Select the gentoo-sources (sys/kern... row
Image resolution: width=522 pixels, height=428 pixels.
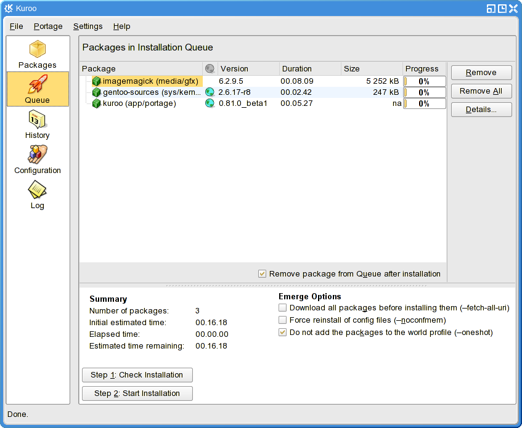click(263, 92)
